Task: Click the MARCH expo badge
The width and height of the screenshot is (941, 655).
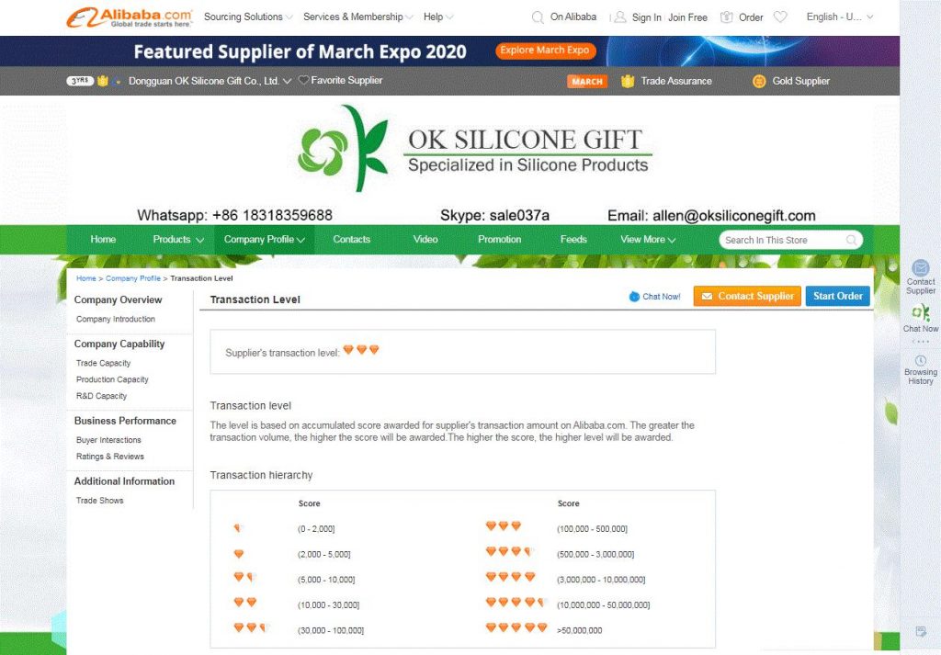Action: coord(587,81)
